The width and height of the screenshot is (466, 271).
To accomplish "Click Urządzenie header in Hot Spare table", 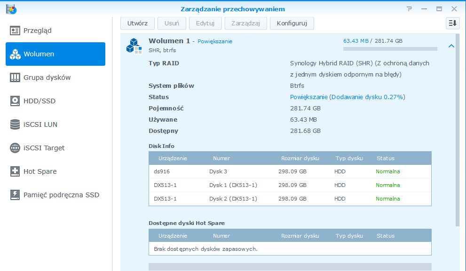I will click(173, 236).
